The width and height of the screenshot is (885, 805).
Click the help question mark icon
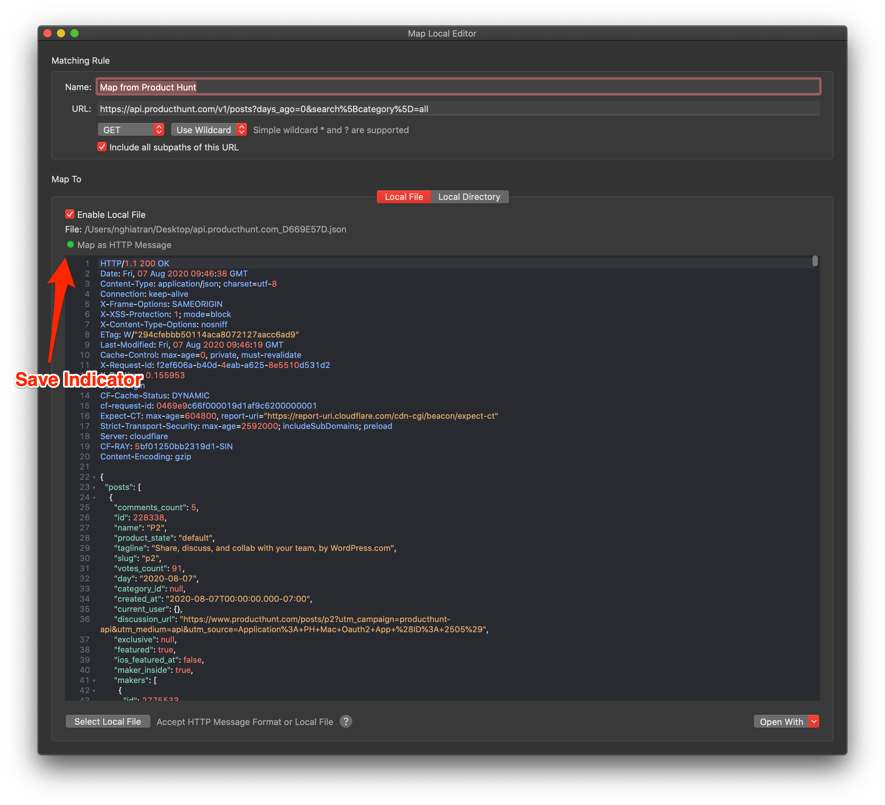pos(346,721)
